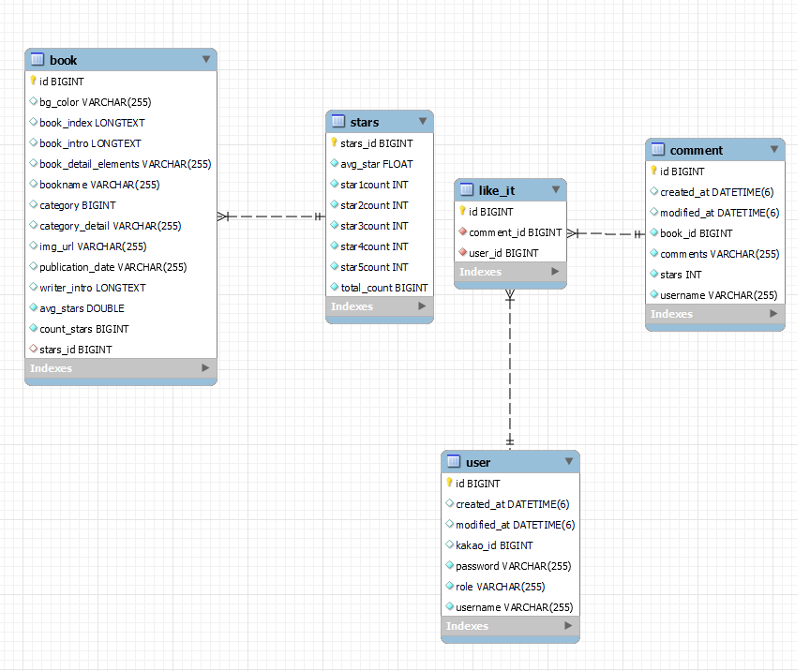Click diamond icon beside total_count BIGINT
Screen dimensions: 810x671
[x=335, y=287]
